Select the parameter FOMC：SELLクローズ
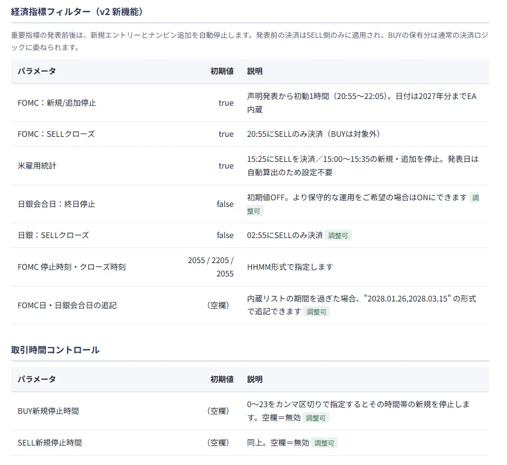The image size is (507, 465). coord(56,134)
